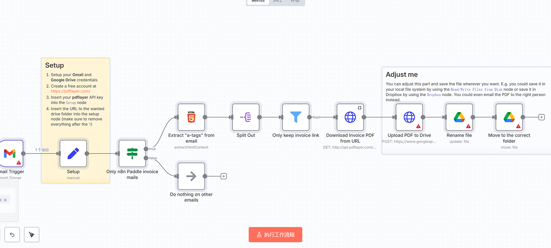Select the Split Out node

[246, 117]
